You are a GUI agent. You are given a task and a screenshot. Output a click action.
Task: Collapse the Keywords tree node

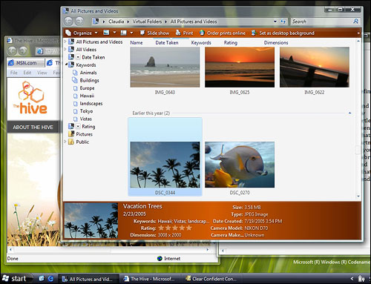pos(66,65)
